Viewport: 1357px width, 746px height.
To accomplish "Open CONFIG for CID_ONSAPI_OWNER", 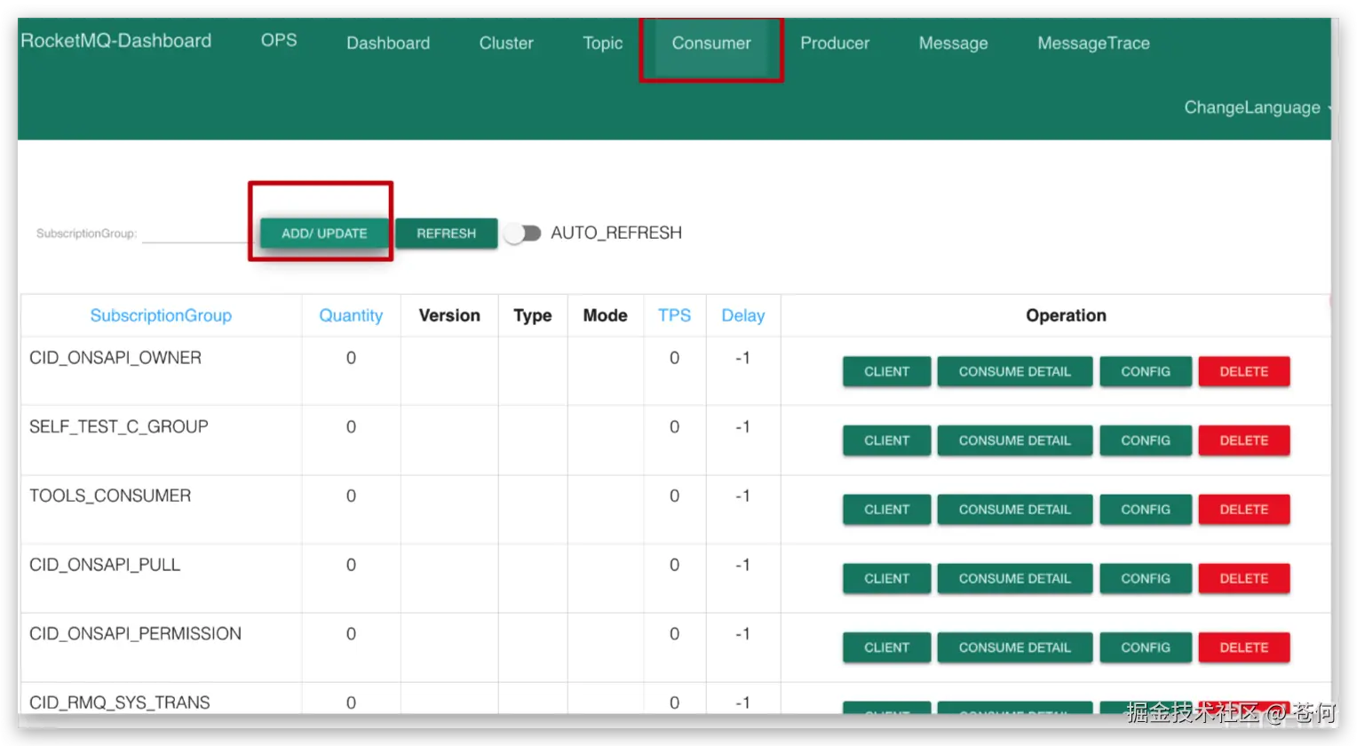I will [x=1146, y=371].
